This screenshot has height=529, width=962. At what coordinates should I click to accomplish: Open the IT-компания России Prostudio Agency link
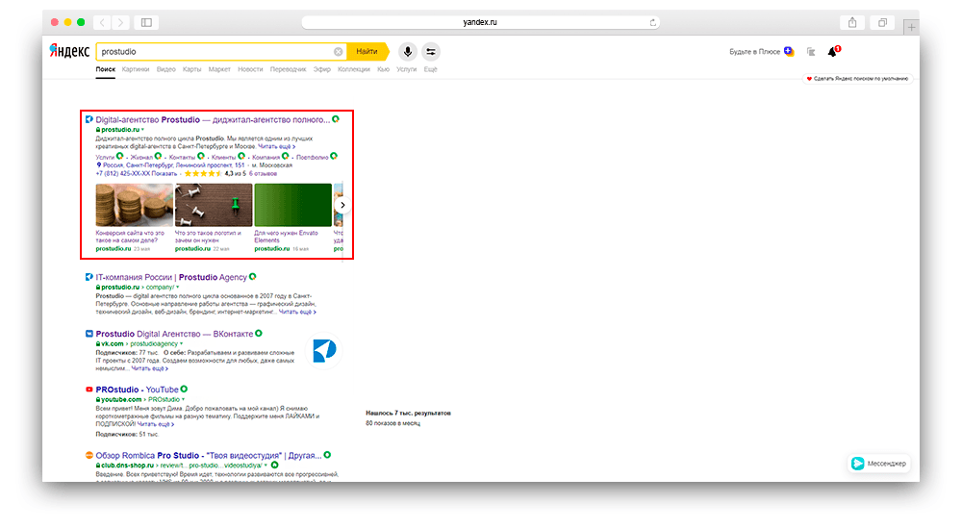click(171, 277)
